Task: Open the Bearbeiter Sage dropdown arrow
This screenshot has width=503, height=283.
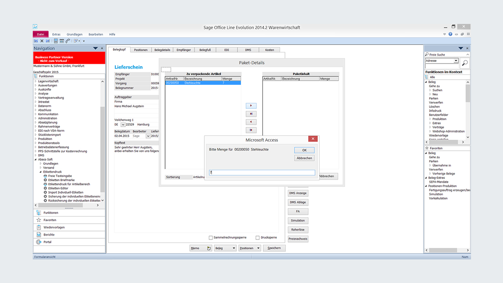Action: point(148,136)
